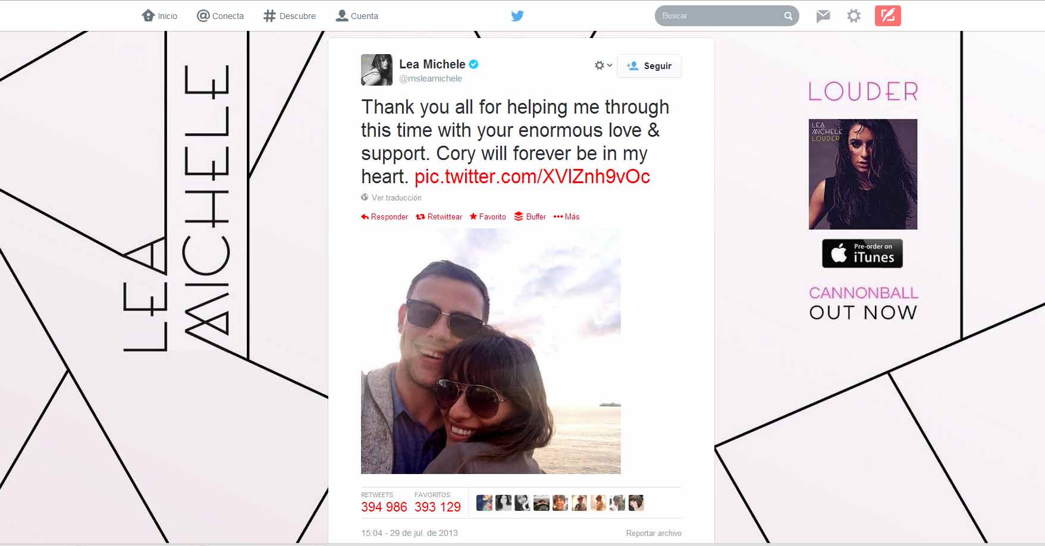Follow Lea Michele with Seguir button

[649, 66]
